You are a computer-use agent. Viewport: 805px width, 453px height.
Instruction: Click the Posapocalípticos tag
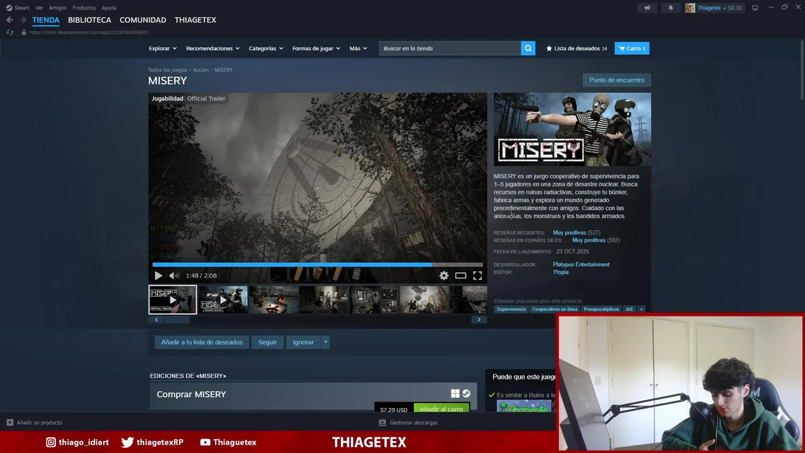601,310
